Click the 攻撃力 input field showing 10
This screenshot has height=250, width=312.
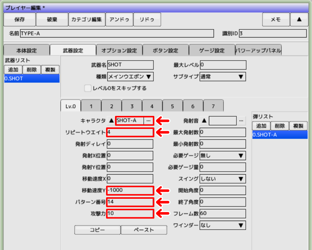[130, 213]
